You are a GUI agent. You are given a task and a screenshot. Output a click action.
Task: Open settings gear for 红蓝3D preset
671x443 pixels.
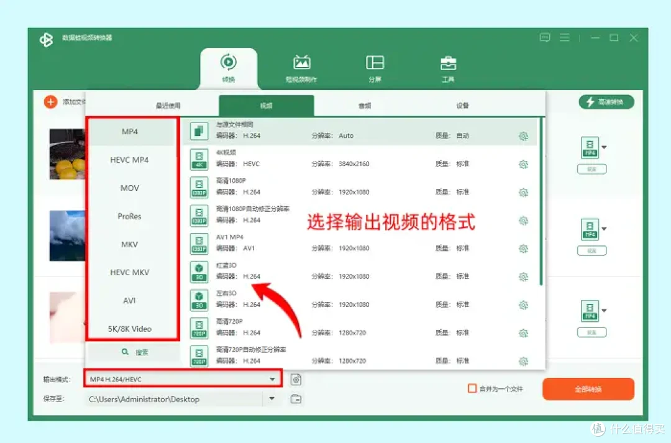pyautogui.click(x=523, y=277)
